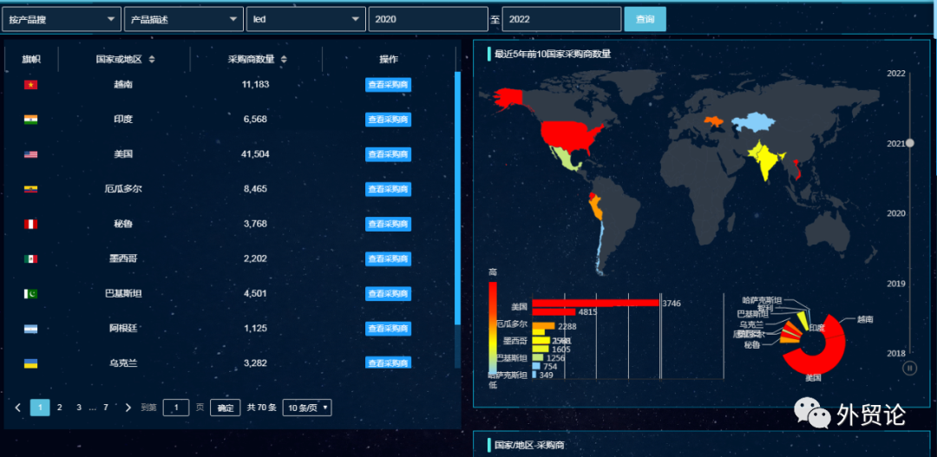View buyers for 印度
Viewport: 937px width, 457px height.
pos(388,120)
